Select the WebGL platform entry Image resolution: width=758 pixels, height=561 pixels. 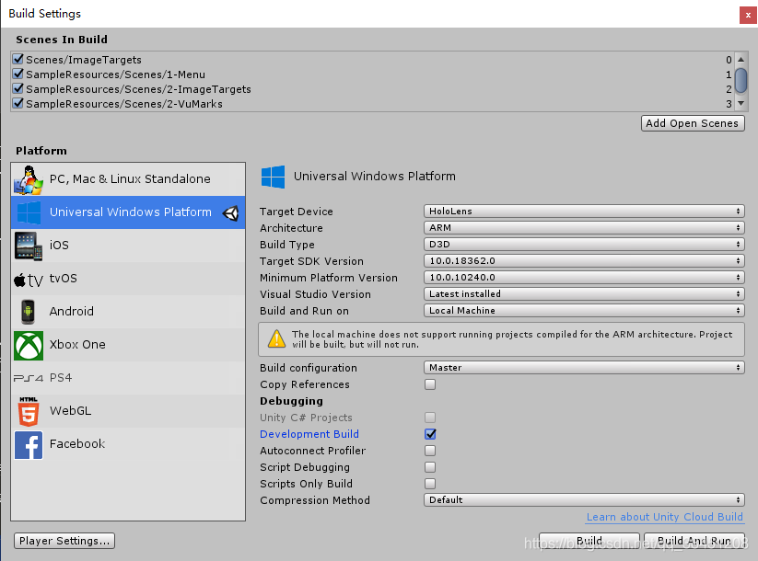[128, 411]
